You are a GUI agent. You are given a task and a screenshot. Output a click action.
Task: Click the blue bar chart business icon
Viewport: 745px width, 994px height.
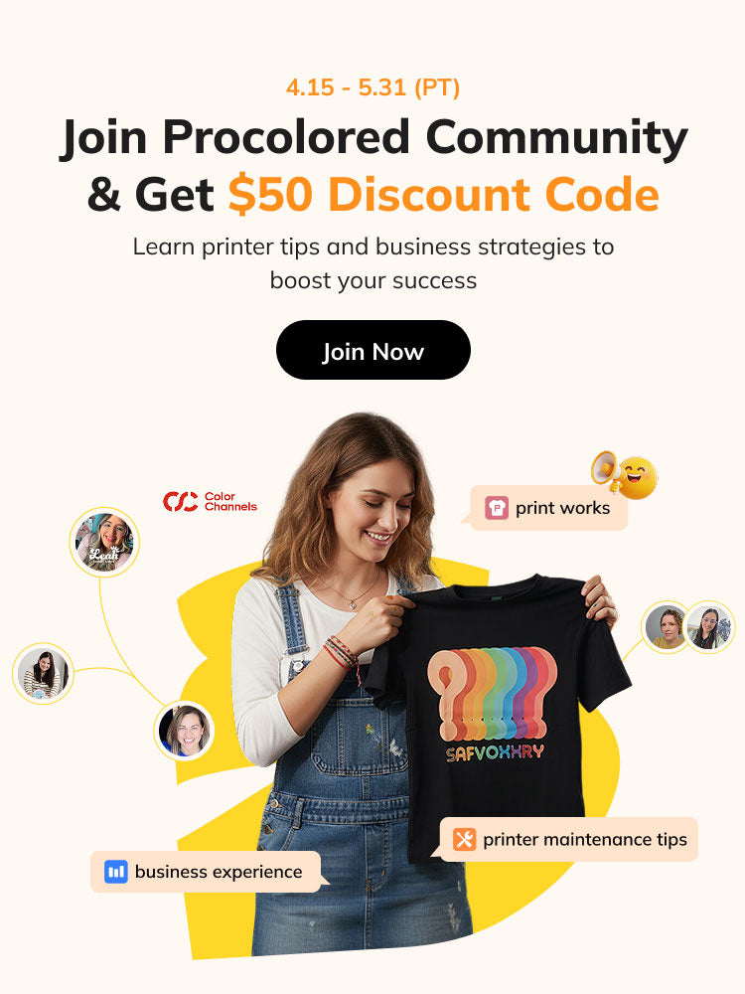[x=116, y=873]
